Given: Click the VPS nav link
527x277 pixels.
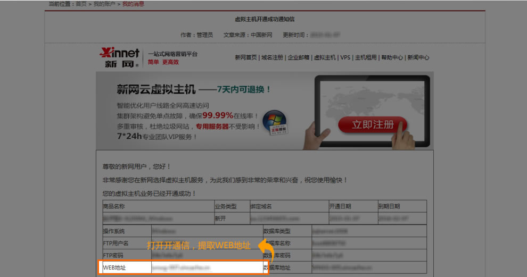Looking at the screenshot, I should pyautogui.click(x=345, y=57).
